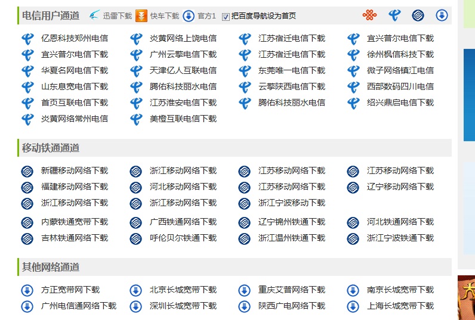Viewport: 475px width, 320px height.
Task: Click the orange 快车下载 icon
Action: click(141, 15)
